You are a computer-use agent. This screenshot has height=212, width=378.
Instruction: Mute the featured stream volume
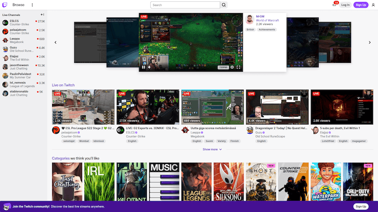coord(150,67)
